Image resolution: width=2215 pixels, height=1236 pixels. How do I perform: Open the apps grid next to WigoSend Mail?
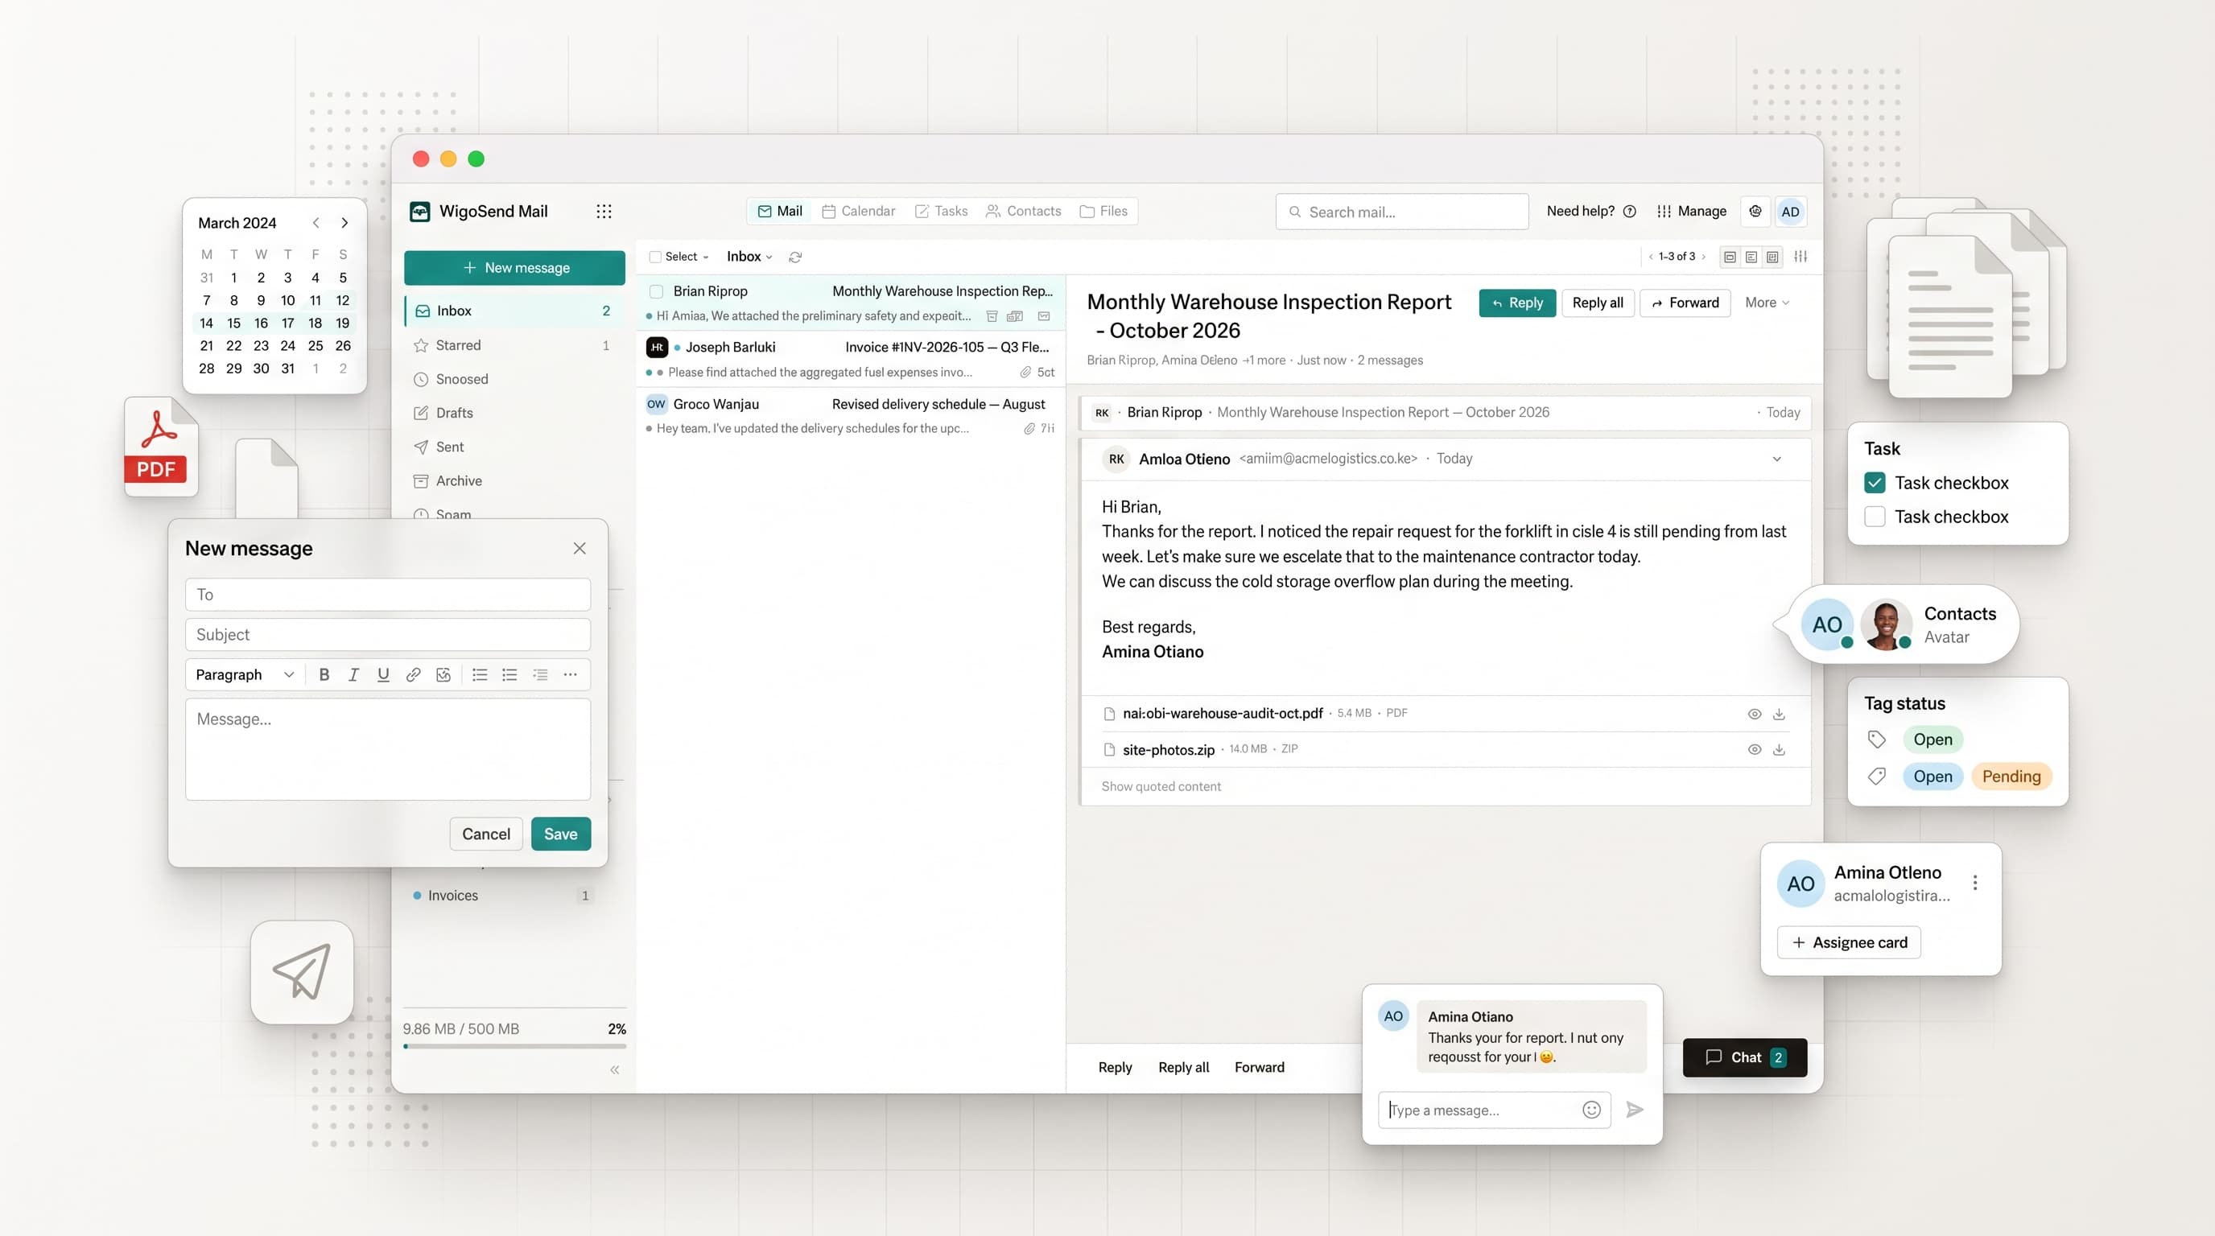pos(604,212)
